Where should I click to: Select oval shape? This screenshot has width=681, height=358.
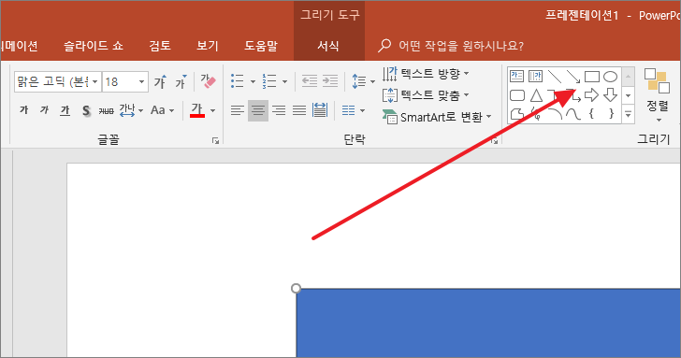[x=610, y=77]
